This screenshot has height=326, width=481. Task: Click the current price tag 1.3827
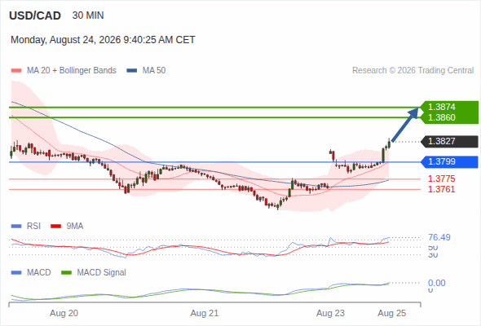450,141
